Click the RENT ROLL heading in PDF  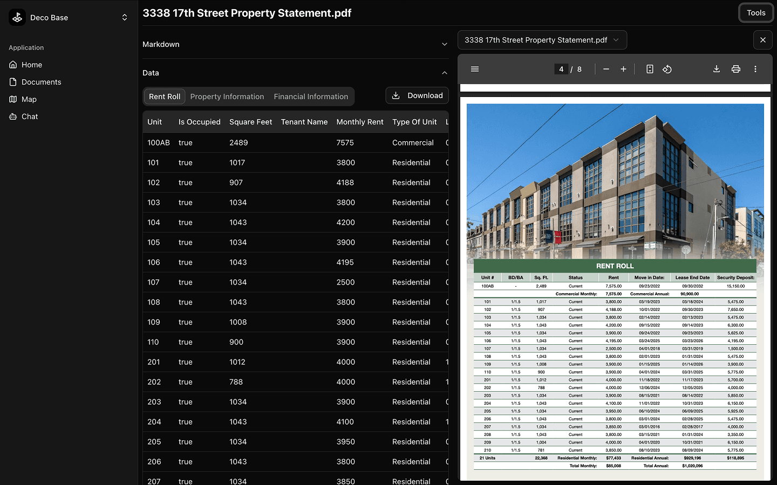tap(615, 266)
